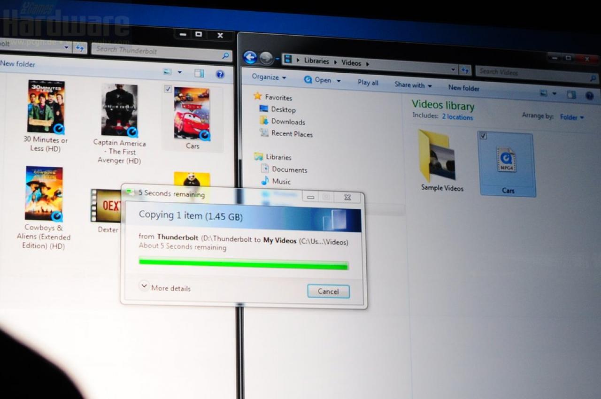Image resolution: width=601 pixels, height=399 pixels.
Task: Click the help icon in Videos window
Action: coord(590,96)
